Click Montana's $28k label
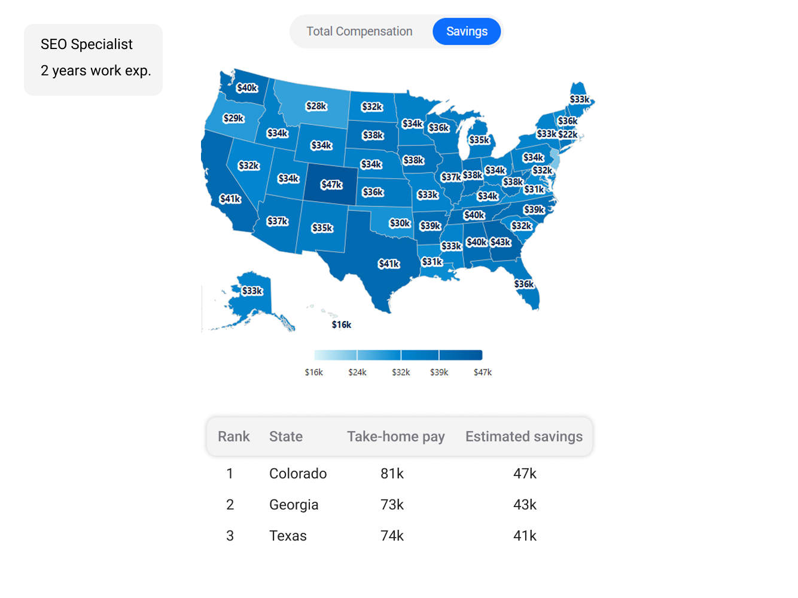Screen dimensions: 798x598 316,106
